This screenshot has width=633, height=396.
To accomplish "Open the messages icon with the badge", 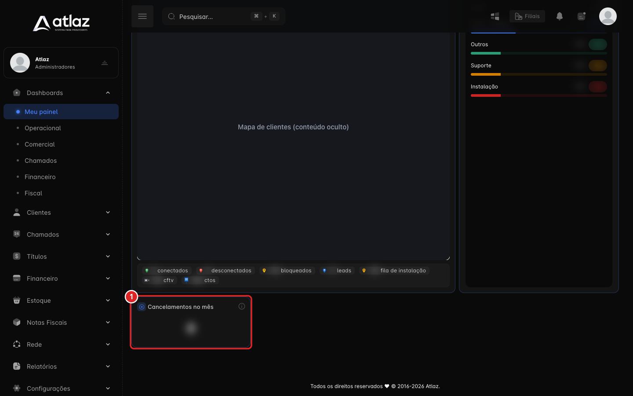I will point(582,16).
